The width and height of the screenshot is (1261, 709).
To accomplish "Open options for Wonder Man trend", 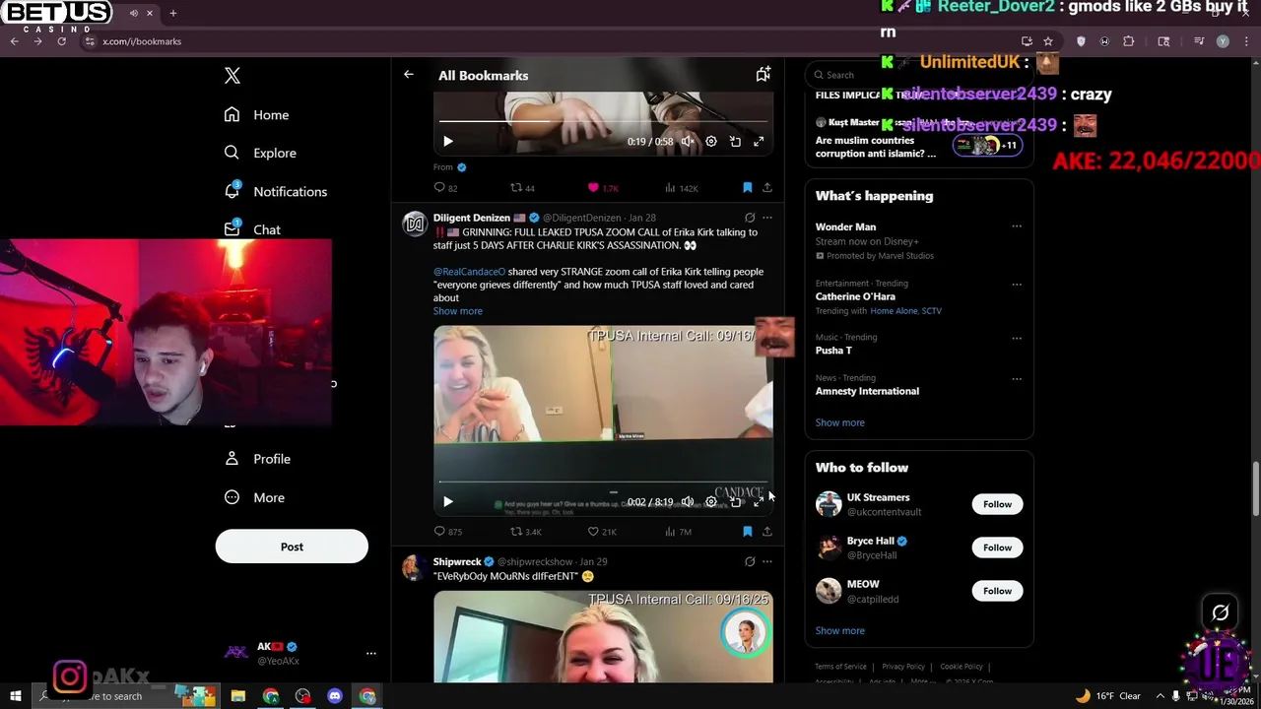I will pos(1017,226).
